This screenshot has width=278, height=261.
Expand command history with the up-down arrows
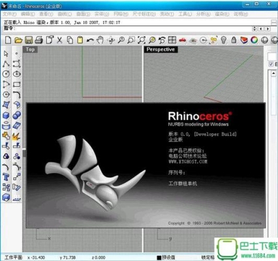[x=255, y=29]
